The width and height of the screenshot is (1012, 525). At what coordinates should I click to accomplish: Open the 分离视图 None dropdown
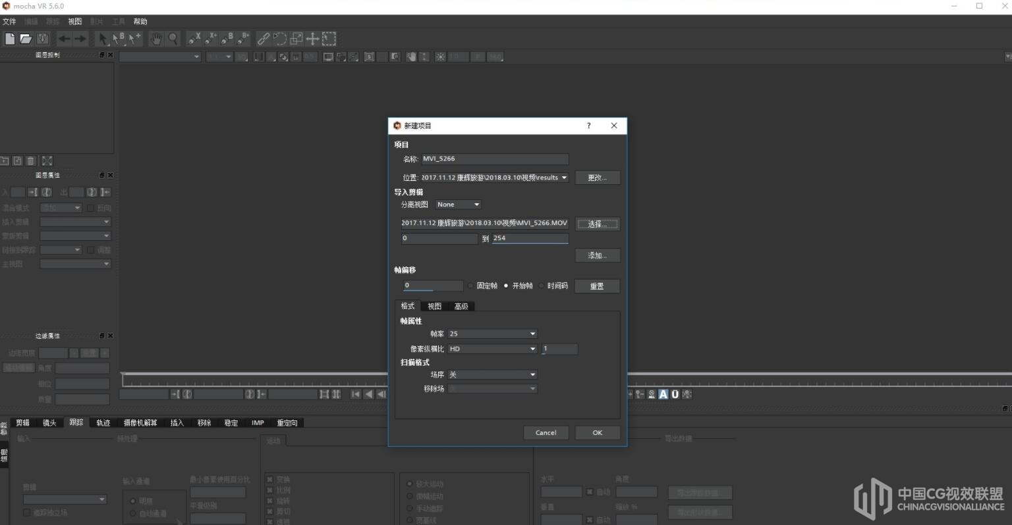click(x=458, y=205)
